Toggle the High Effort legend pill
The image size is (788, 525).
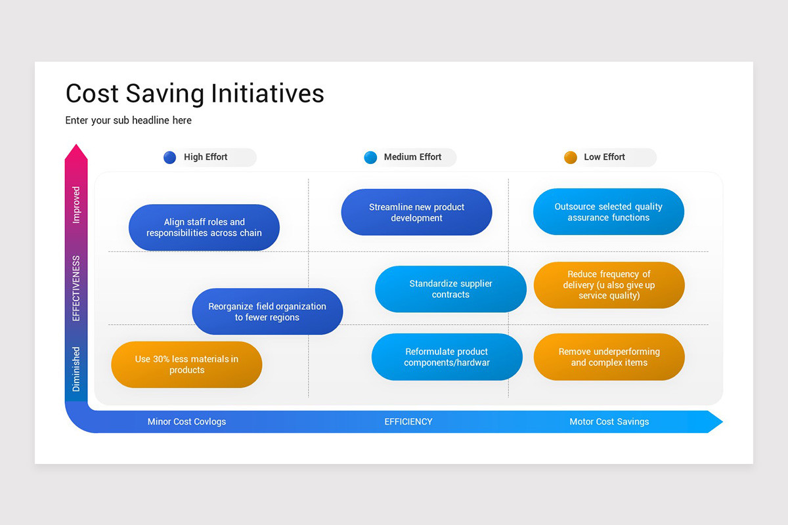click(x=209, y=157)
